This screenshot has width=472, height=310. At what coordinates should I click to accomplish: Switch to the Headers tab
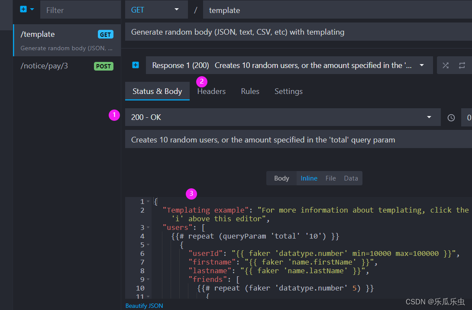(x=211, y=91)
